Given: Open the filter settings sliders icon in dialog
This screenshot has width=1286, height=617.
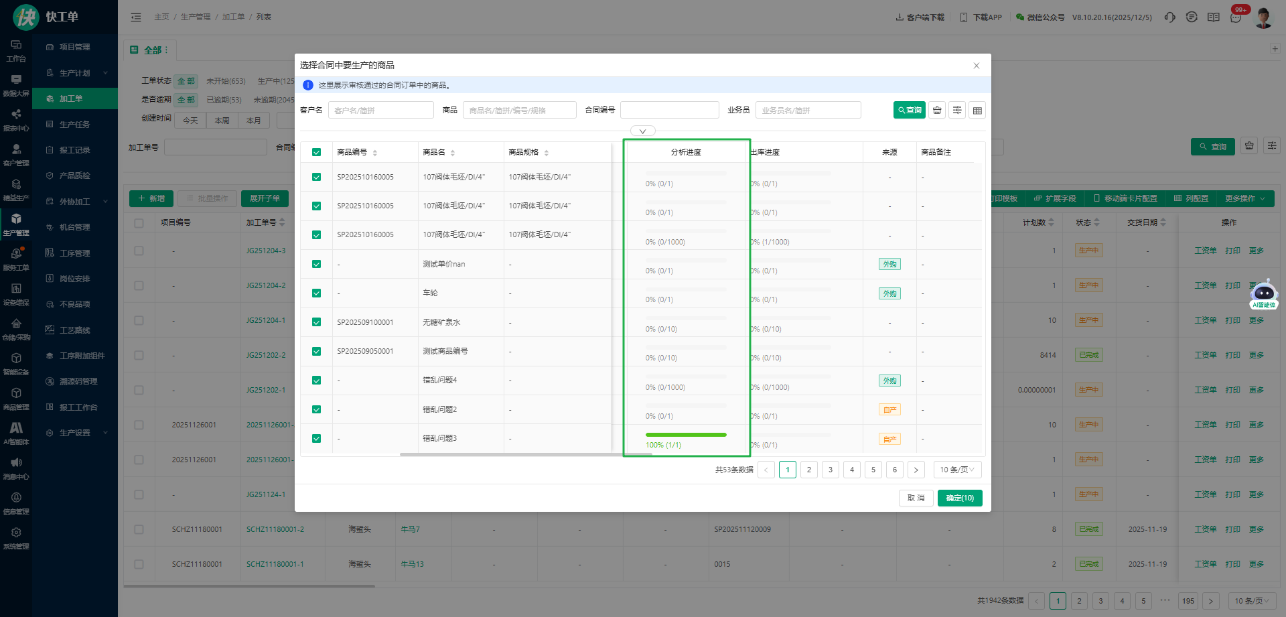Looking at the screenshot, I should pyautogui.click(x=957, y=111).
